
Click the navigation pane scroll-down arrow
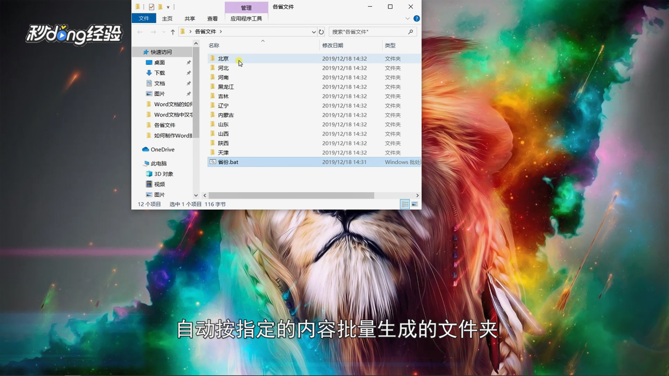[196, 195]
